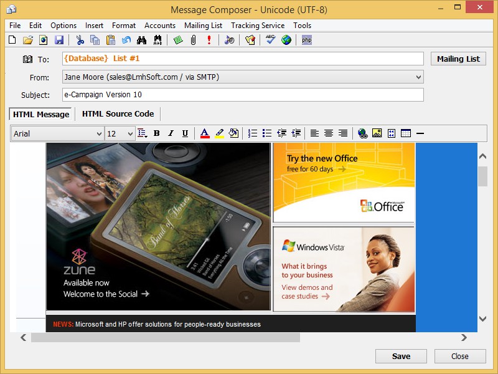
Task: Click the paste clipboard icon
Action: [111, 40]
